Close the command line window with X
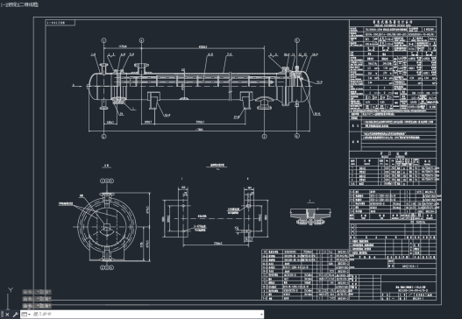Viewport: 462px width, 319px height. pos(7,315)
